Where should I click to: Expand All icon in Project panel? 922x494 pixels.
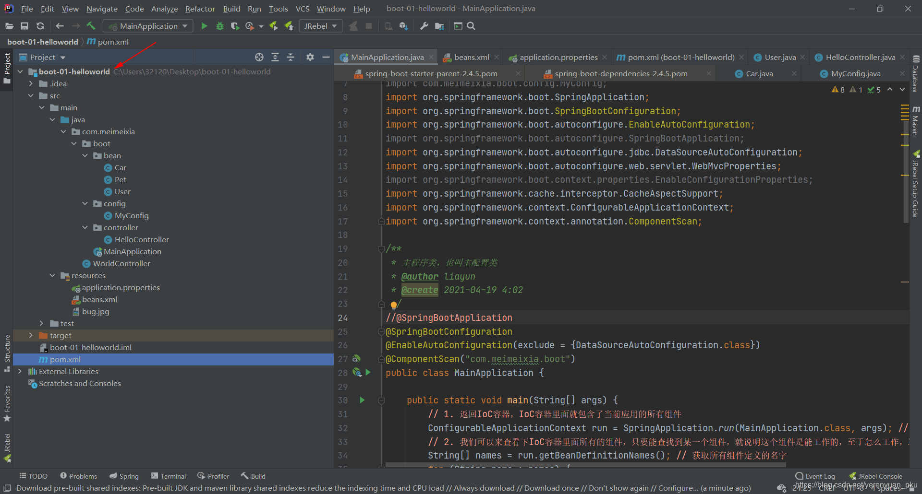[275, 57]
